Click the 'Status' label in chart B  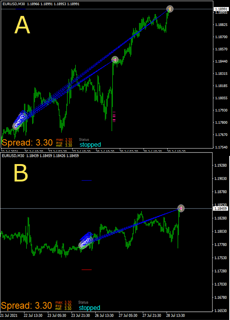point(83,302)
